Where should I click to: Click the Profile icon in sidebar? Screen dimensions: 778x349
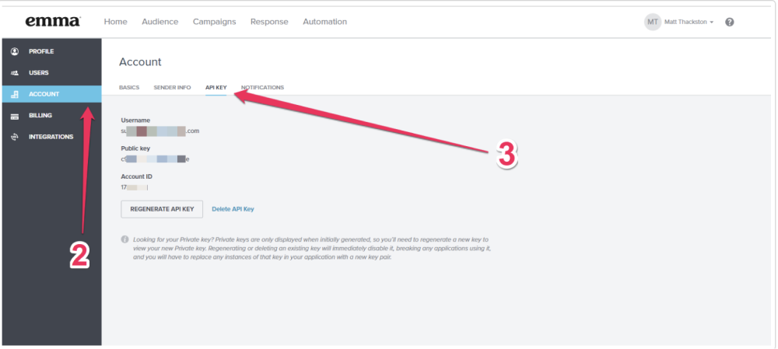(14, 51)
